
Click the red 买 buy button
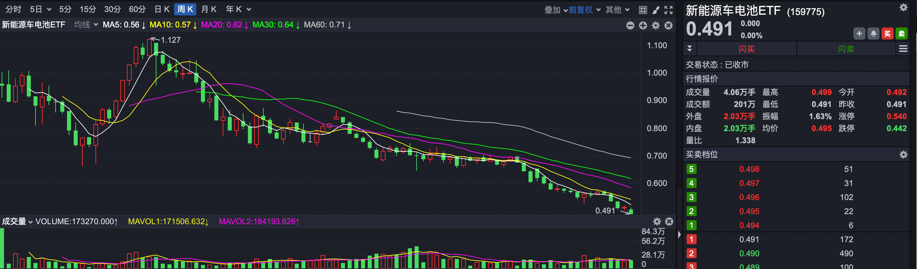click(x=888, y=34)
